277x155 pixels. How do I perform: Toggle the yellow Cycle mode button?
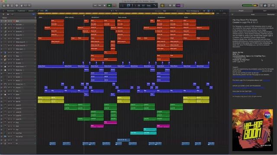tap(162, 6)
